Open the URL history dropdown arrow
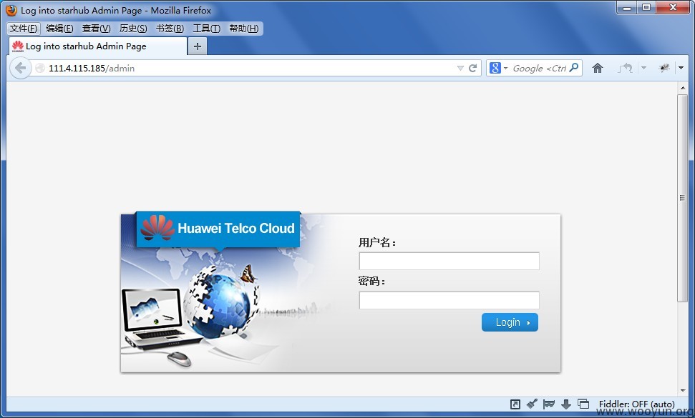695x418 pixels. [x=460, y=68]
